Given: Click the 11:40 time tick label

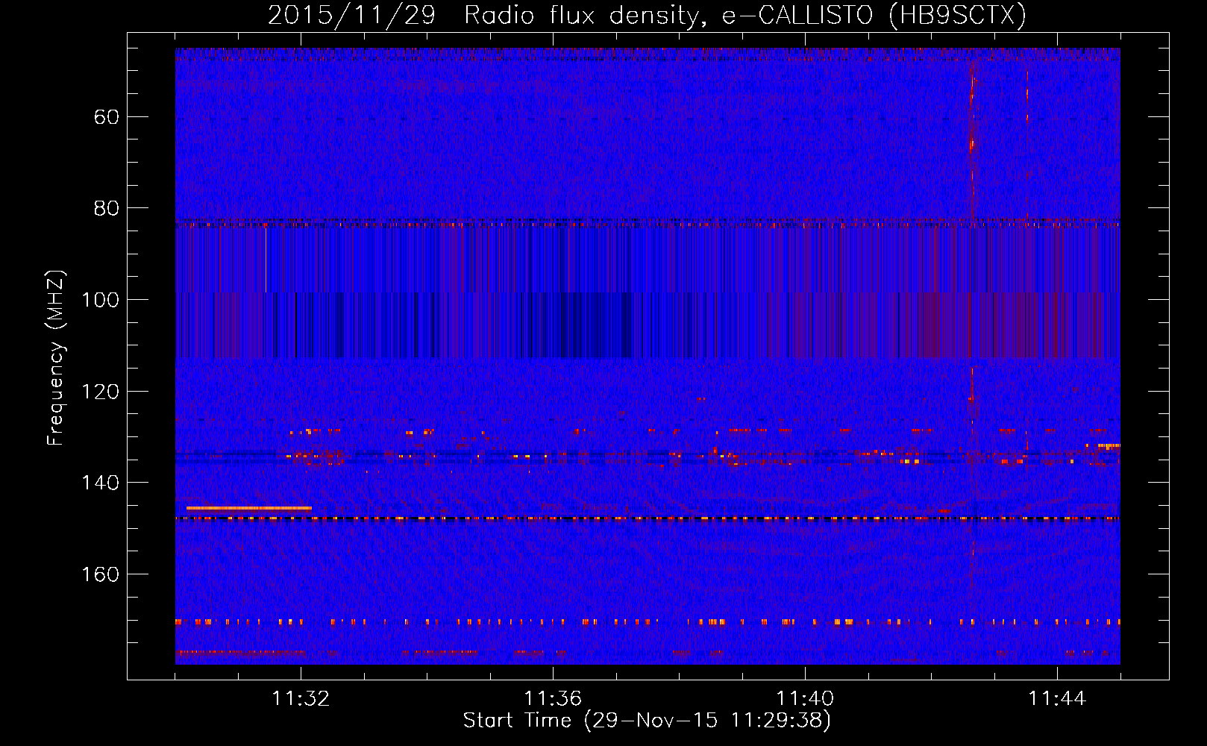Looking at the screenshot, I should [x=805, y=699].
